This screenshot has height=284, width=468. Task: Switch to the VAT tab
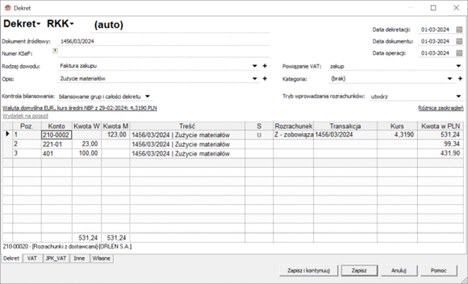(x=32, y=258)
